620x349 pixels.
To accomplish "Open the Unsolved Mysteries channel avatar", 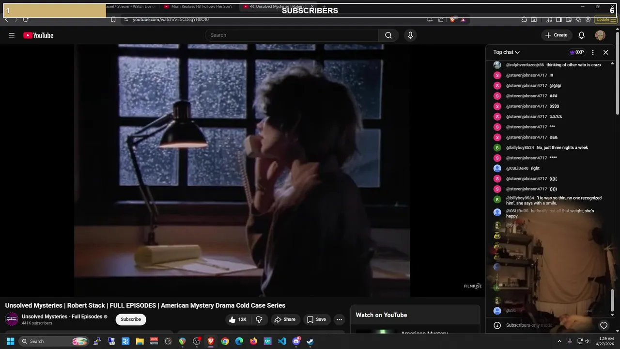I will pyautogui.click(x=12, y=319).
